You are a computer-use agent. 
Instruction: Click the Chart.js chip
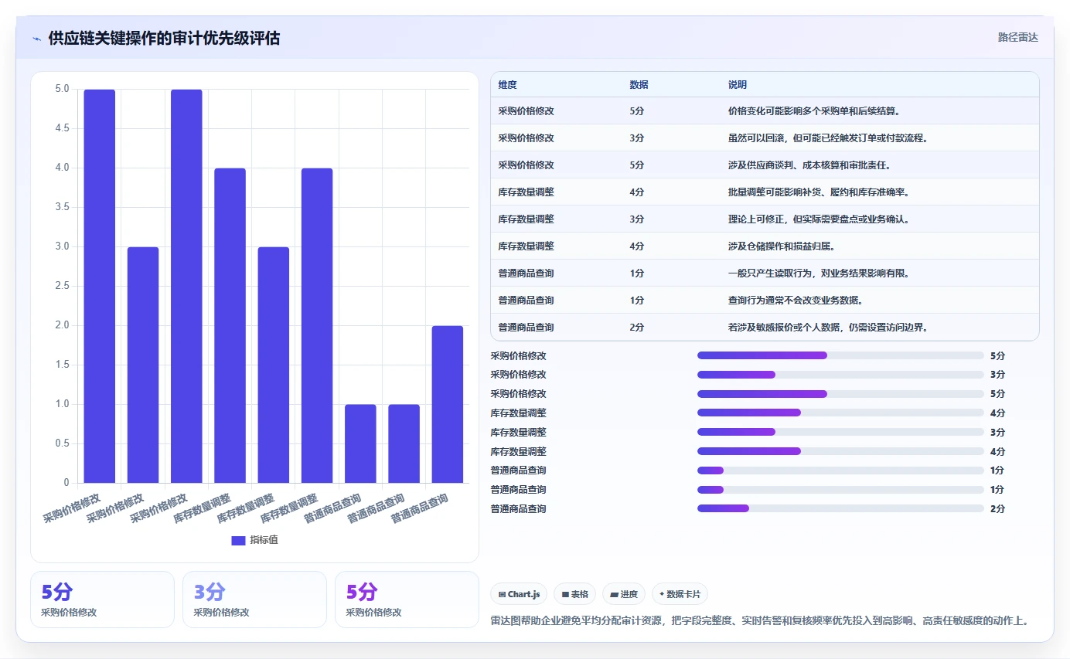pos(520,594)
